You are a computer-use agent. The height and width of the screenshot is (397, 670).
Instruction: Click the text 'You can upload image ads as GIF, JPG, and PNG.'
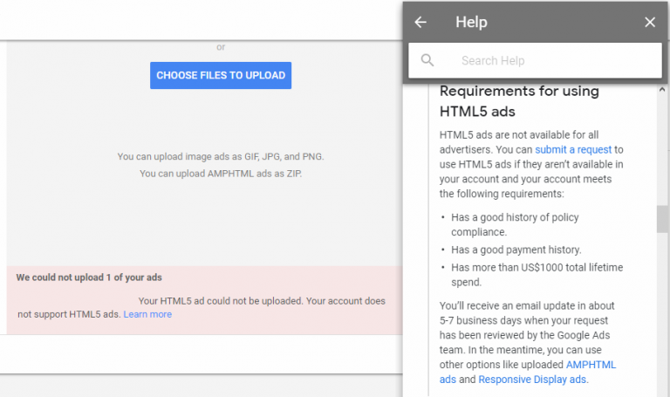(221, 156)
